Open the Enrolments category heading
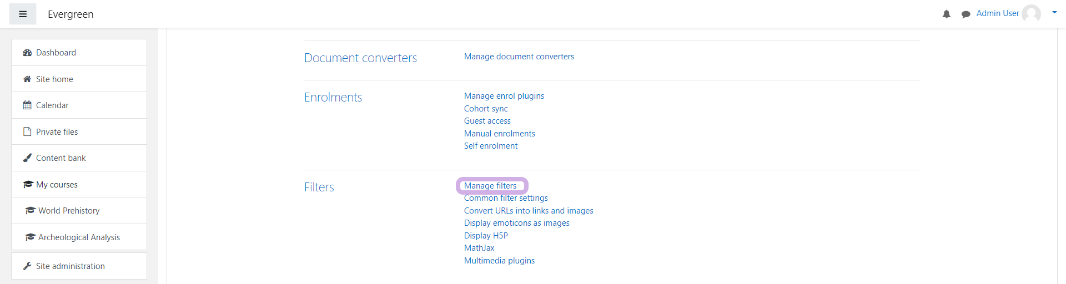 pos(333,98)
